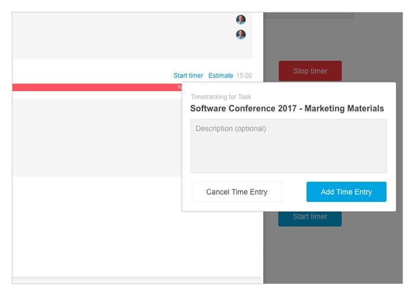This screenshot has height=296, width=415.
Task: Click the blank white area below panels
Action: pos(97,227)
